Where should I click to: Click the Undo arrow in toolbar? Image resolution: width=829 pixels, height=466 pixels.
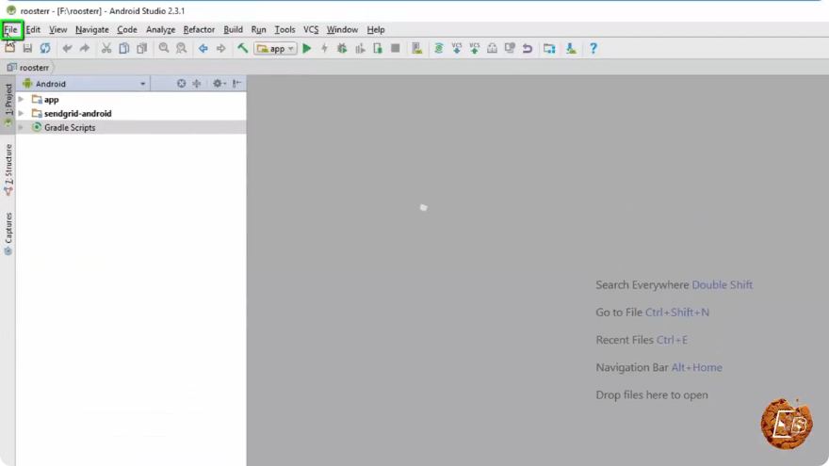pyautogui.click(x=67, y=49)
